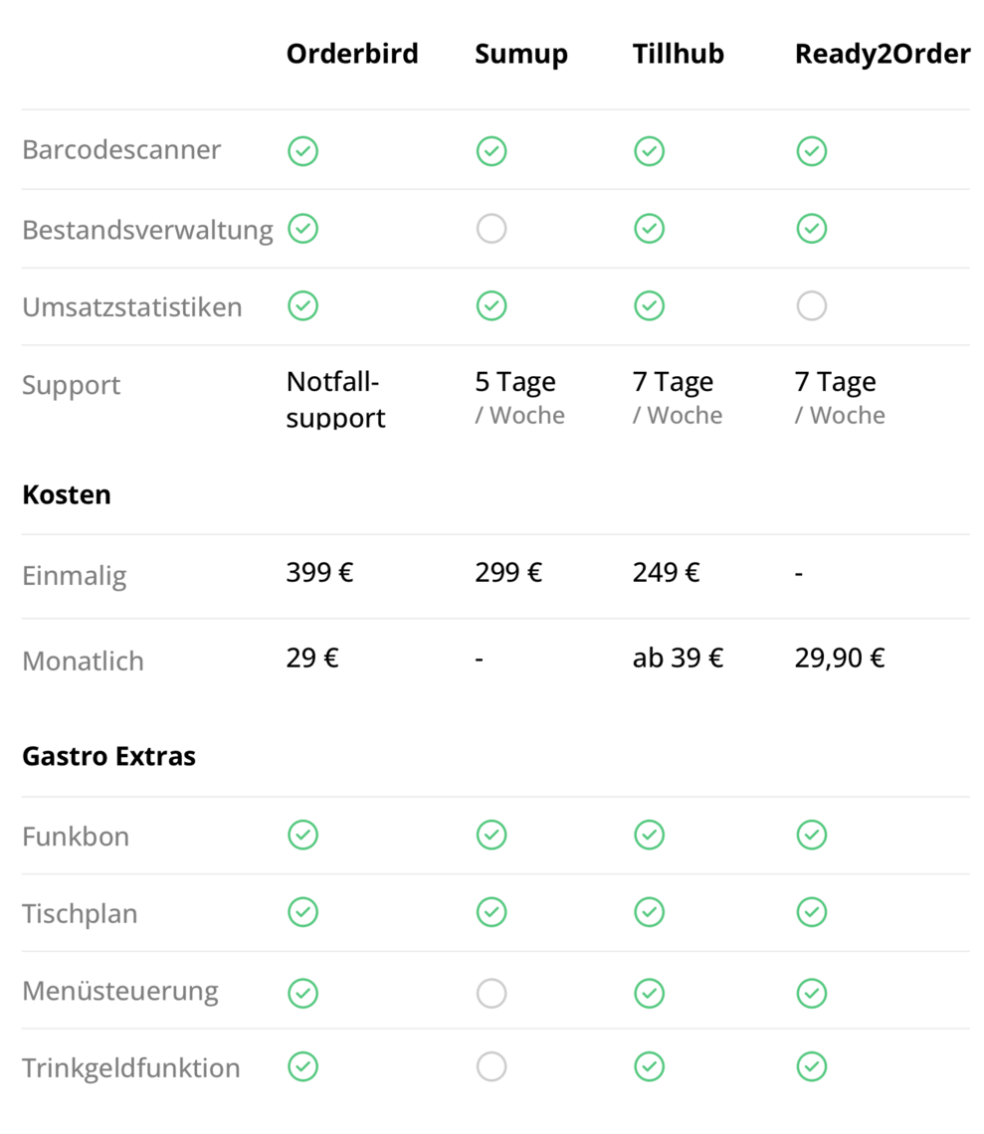Select the Tillhub column header
The height and width of the screenshot is (1134, 984).
pos(678,54)
